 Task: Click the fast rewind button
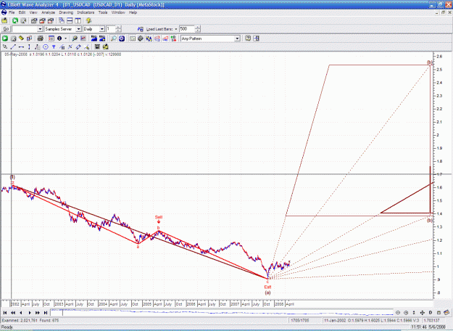coord(13,312)
